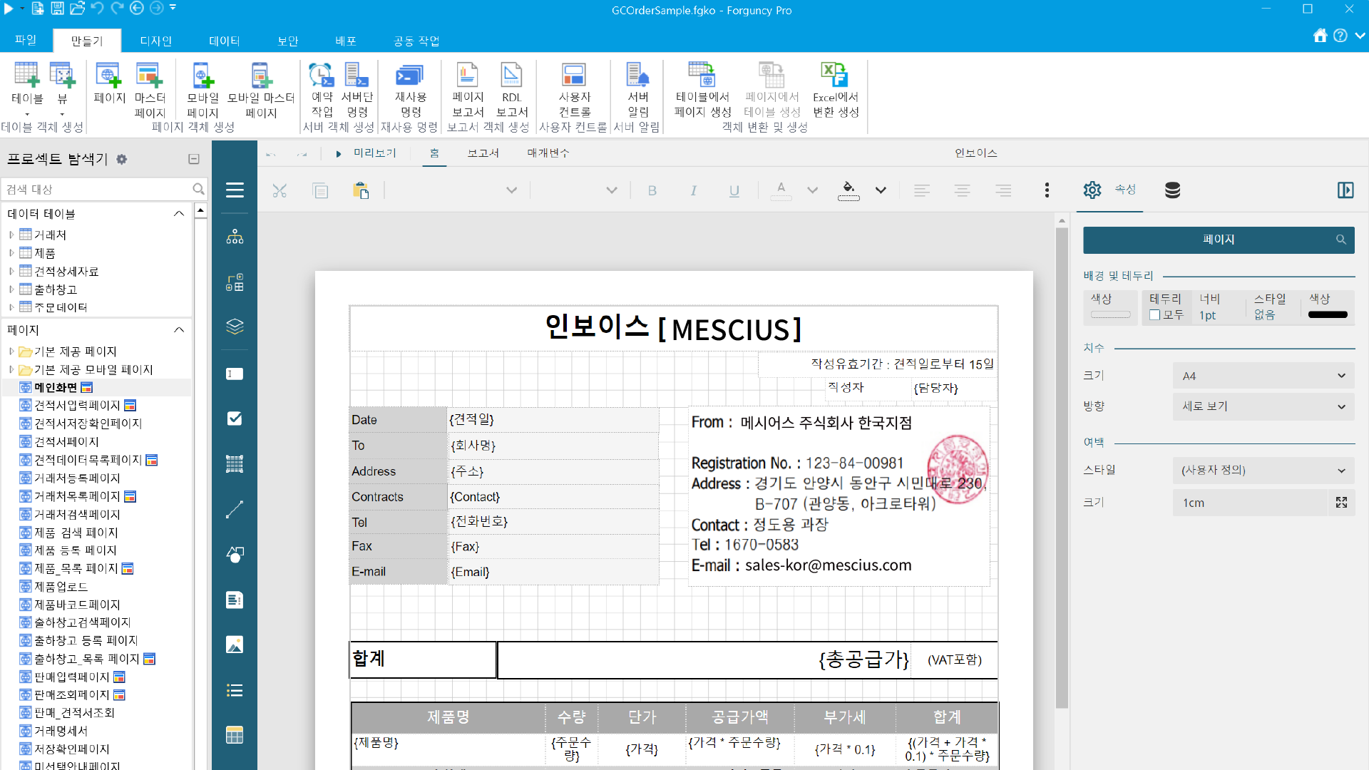Collapse the 페이지 section in explorer
Viewport: 1369px width, 770px height.
click(179, 330)
